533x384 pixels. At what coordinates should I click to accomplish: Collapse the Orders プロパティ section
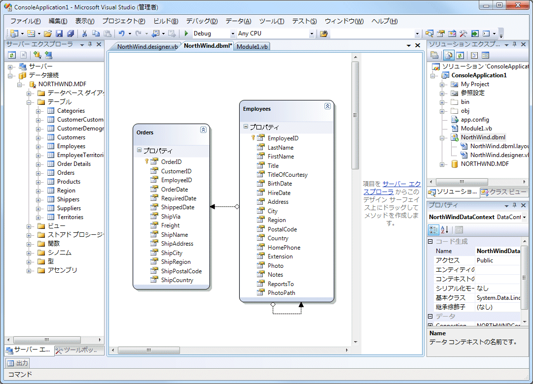pyautogui.click(x=139, y=150)
